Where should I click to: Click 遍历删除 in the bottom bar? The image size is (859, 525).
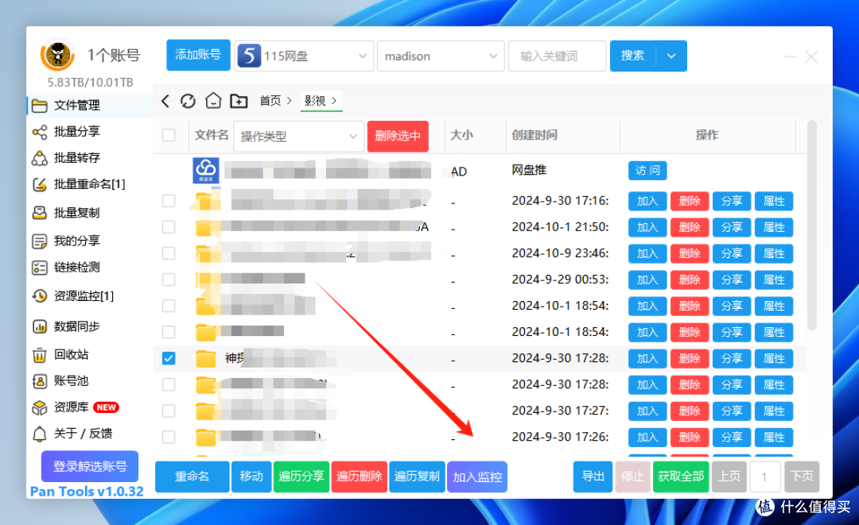pos(360,477)
